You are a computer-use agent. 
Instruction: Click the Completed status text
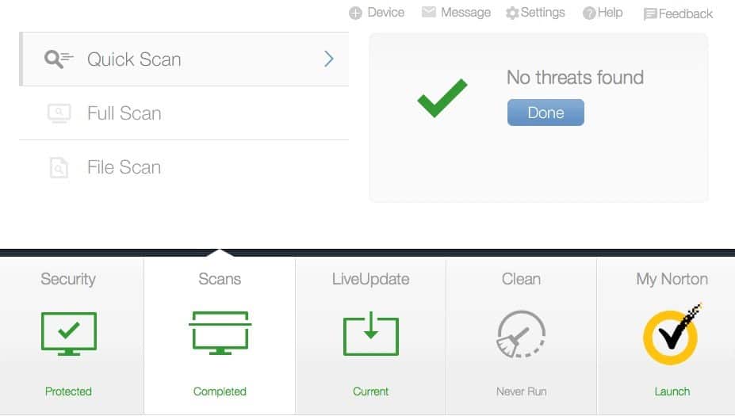(x=220, y=391)
